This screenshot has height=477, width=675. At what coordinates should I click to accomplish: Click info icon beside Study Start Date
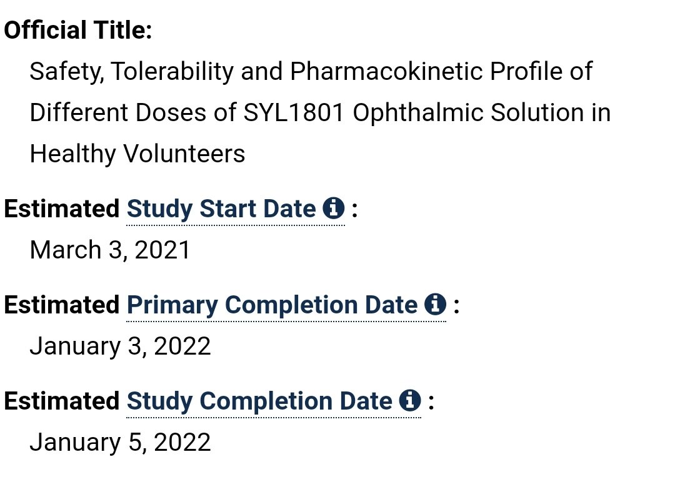(x=334, y=209)
